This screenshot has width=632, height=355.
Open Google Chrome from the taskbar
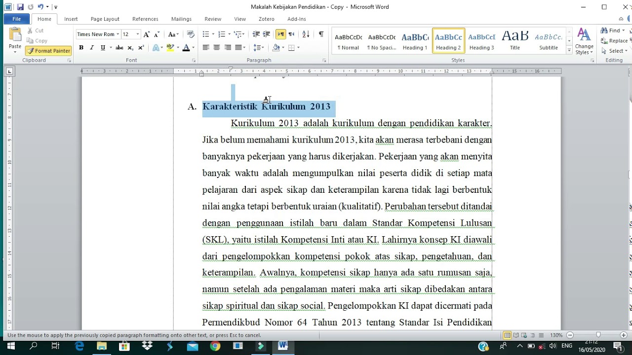215,347
